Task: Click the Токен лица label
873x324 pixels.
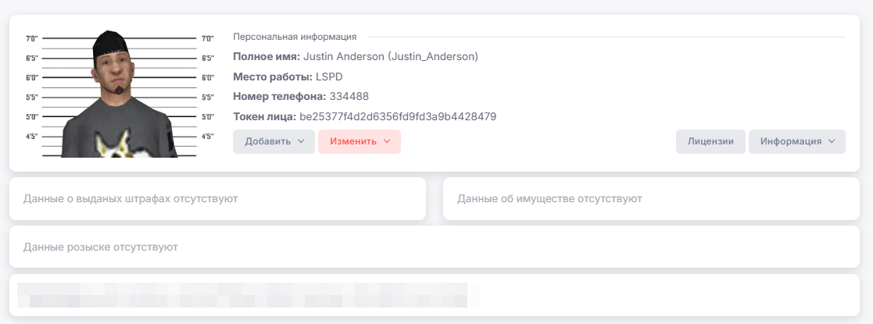Action: pos(265,116)
